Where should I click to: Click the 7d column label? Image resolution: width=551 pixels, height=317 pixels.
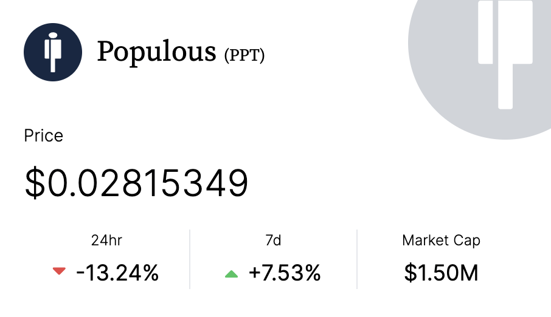coord(273,240)
